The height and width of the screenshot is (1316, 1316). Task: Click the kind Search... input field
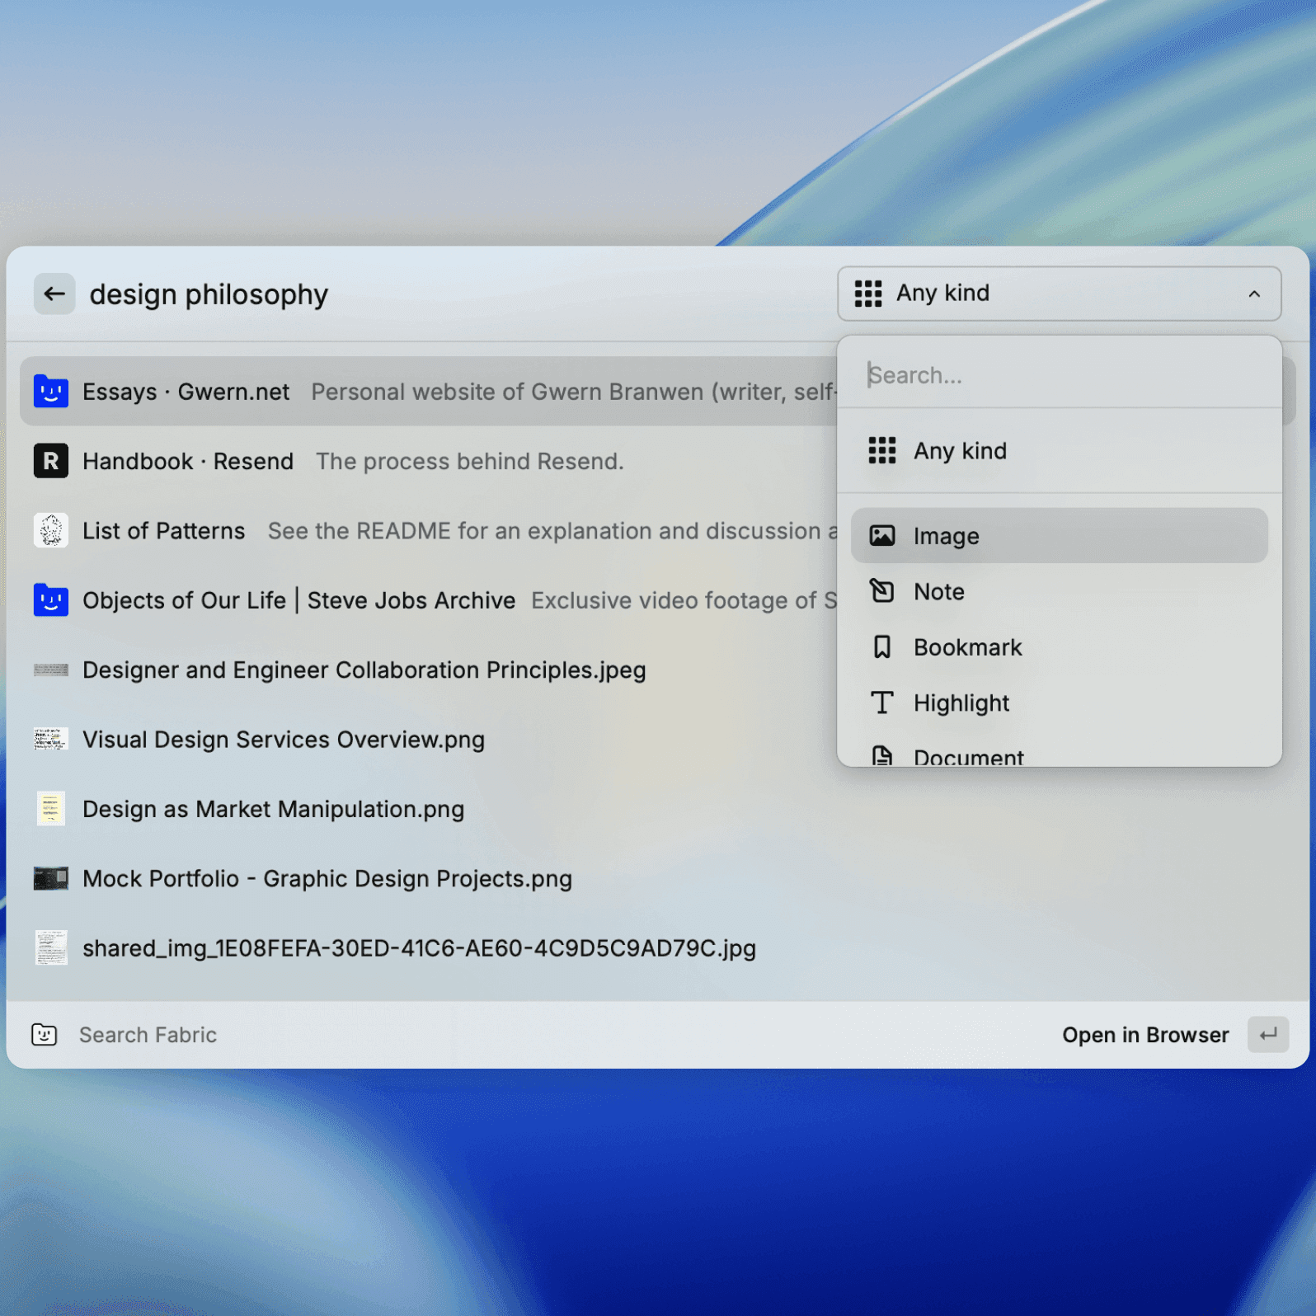[x=1059, y=375]
